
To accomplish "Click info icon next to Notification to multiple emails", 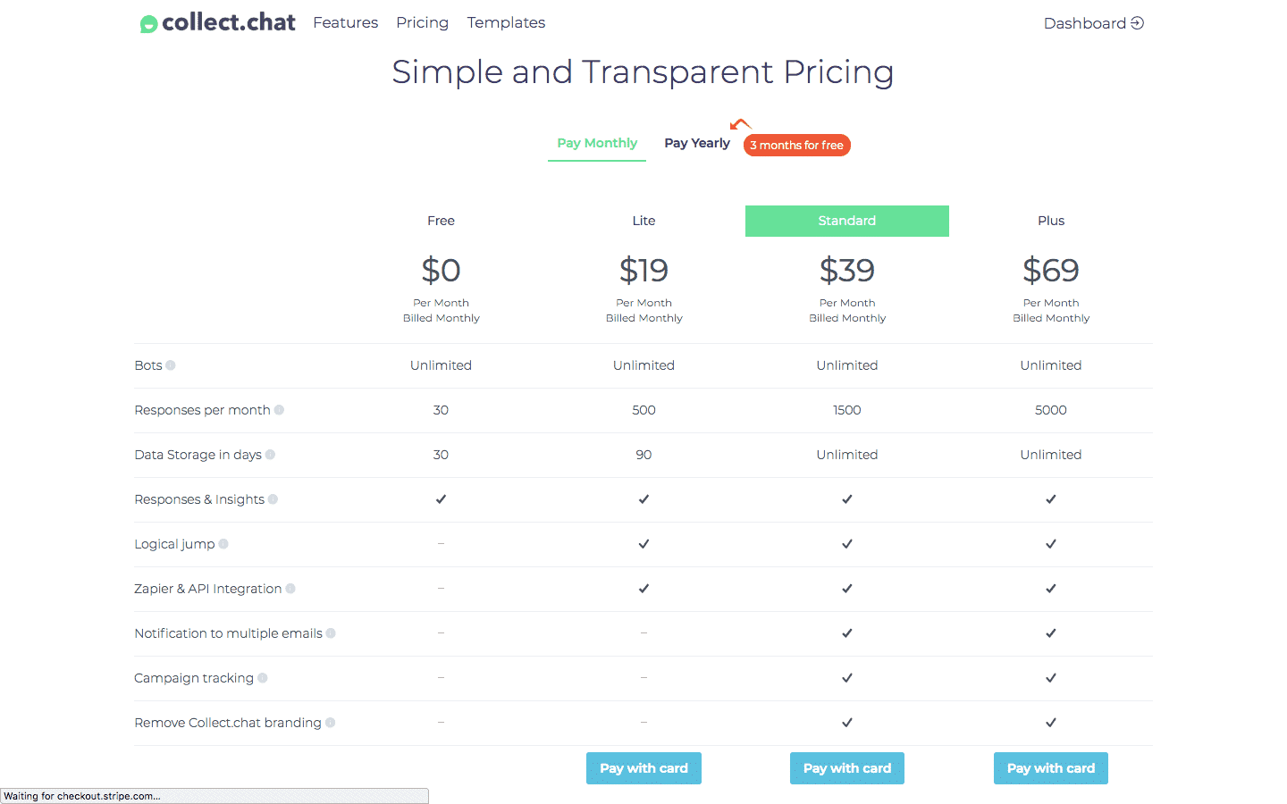I will (x=331, y=633).
